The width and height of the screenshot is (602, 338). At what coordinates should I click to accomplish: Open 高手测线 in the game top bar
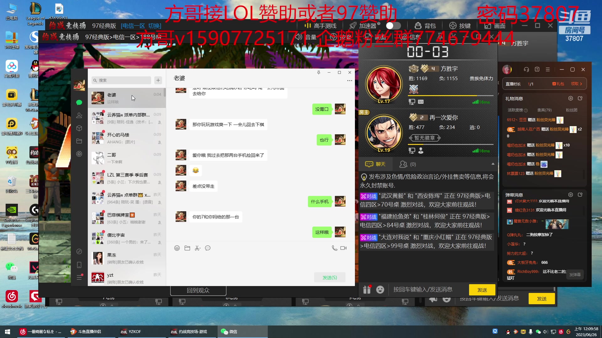(320, 26)
